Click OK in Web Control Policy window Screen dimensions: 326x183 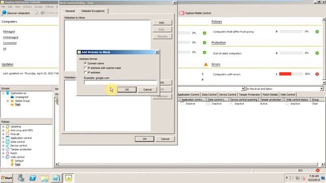[145, 139]
